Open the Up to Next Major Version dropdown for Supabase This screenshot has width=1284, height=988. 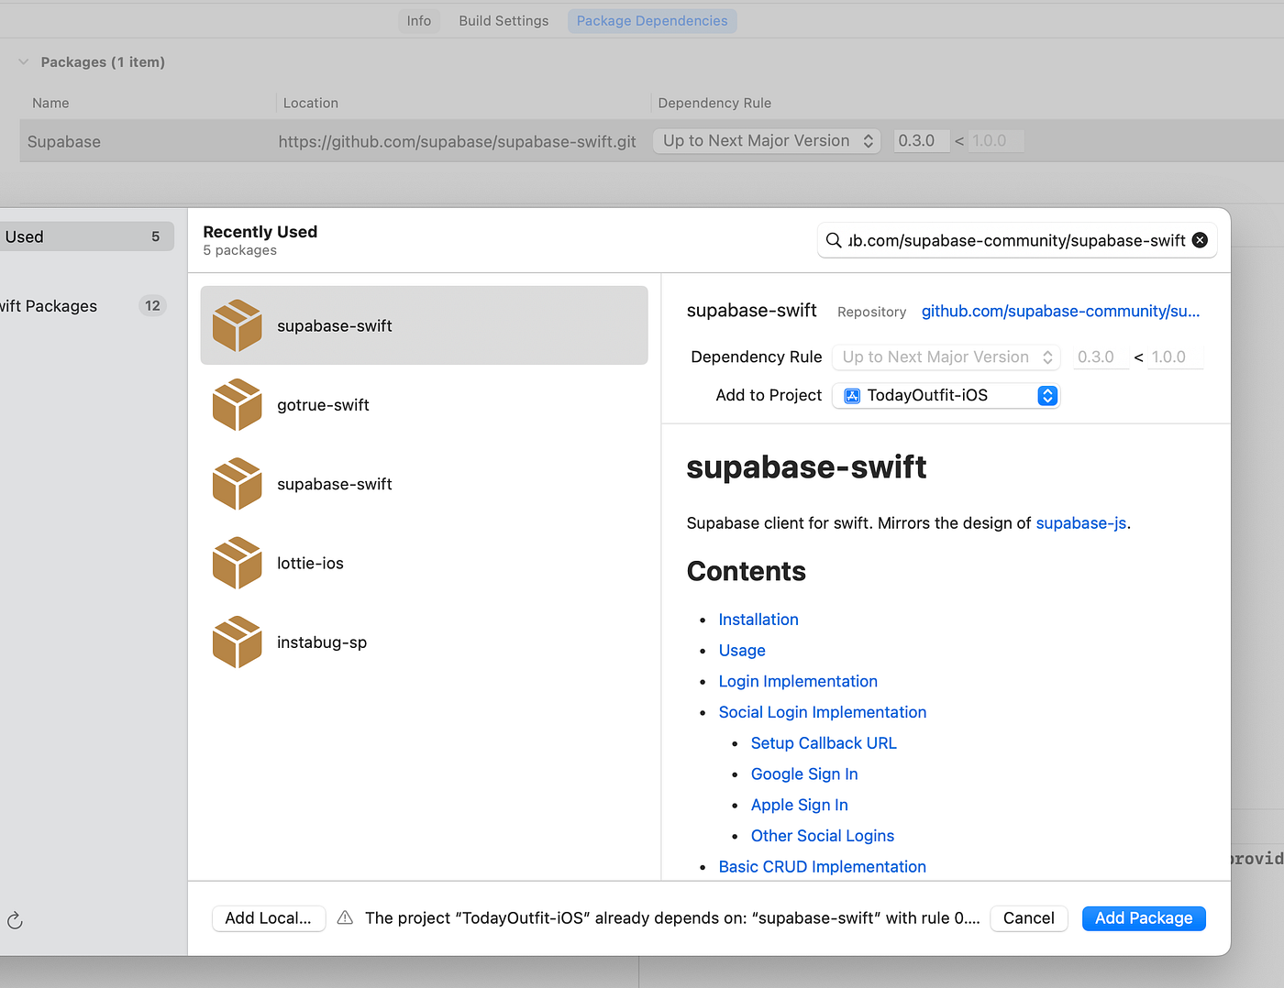(x=767, y=140)
